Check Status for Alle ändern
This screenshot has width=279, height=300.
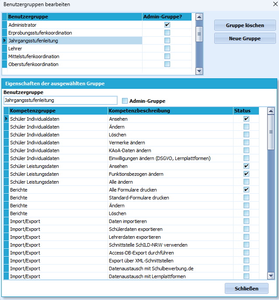[246, 181]
